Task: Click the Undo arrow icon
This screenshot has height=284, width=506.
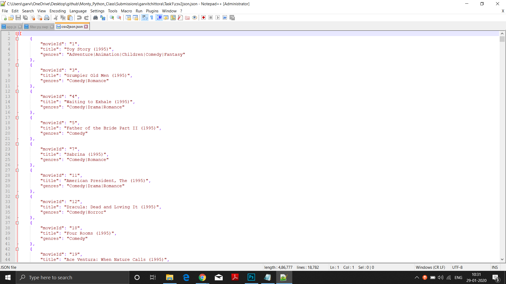Action: [79, 18]
